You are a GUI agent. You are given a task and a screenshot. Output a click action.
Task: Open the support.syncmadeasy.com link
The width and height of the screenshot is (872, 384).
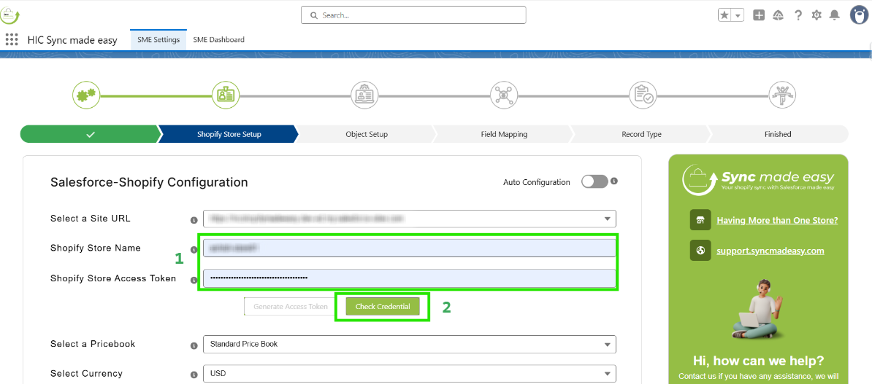pyautogui.click(x=770, y=251)
